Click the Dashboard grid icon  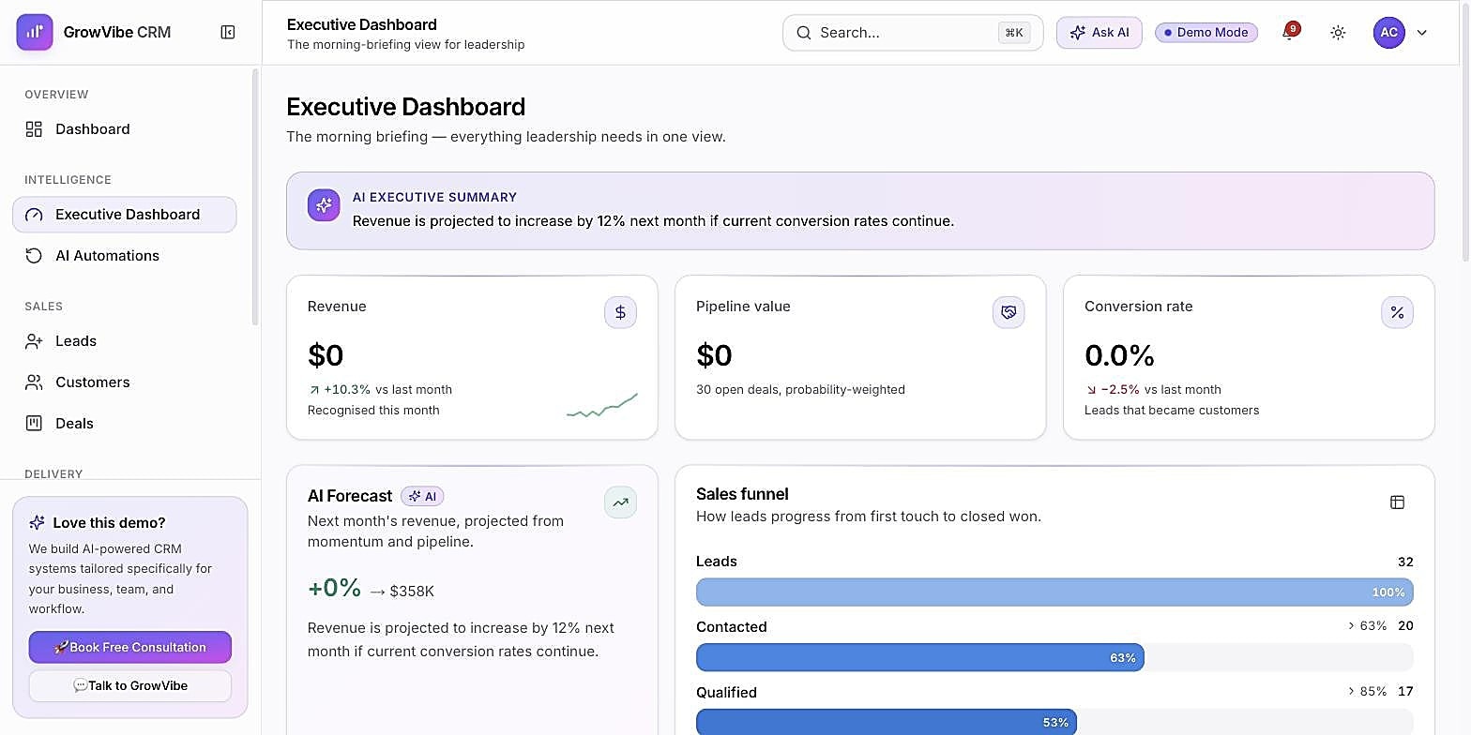click(x=34, y=129)
